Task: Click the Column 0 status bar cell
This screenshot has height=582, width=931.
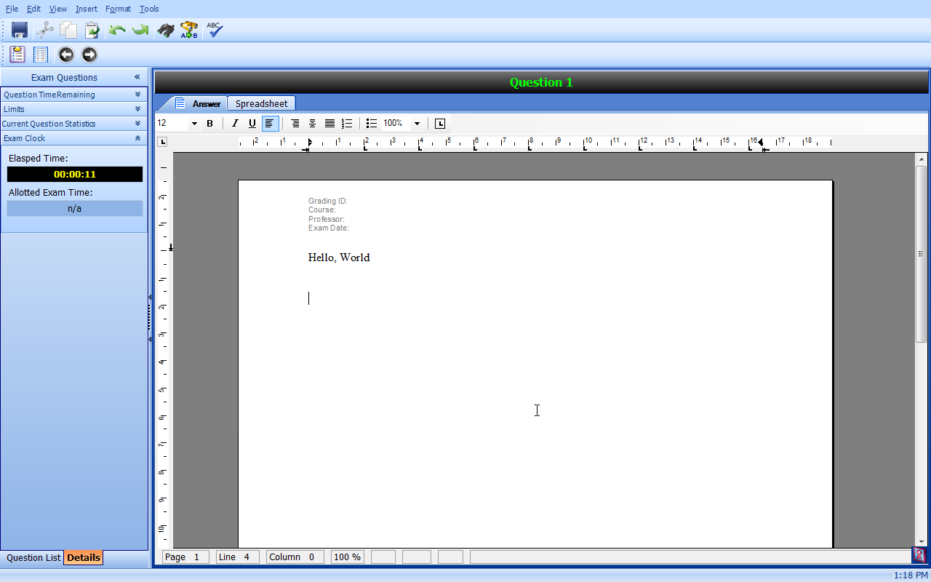Action: tap(295, 557)
